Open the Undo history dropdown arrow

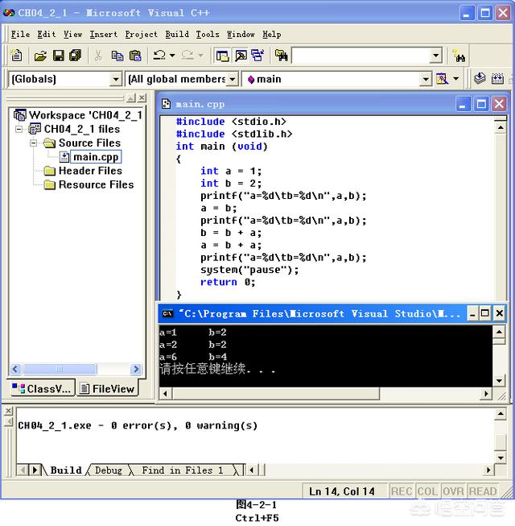[172, 56]
